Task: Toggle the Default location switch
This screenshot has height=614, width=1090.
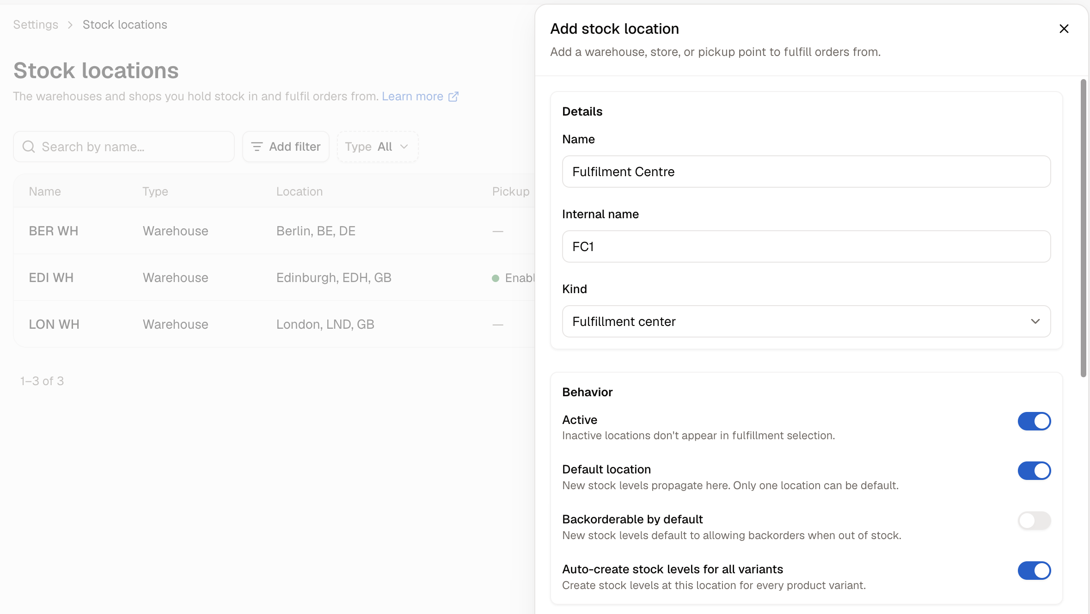Action: click(x=1034, y=471)
